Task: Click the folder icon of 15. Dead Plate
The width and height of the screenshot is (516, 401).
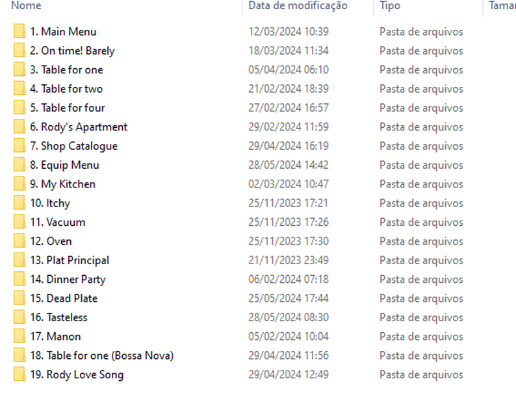Action: [x=19, y=298]
